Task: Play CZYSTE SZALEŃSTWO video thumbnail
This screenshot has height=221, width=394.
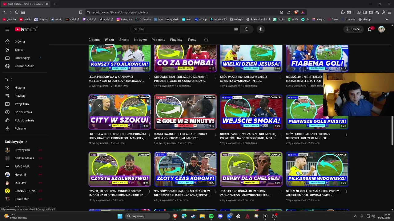Action: [x=119, y=169]
